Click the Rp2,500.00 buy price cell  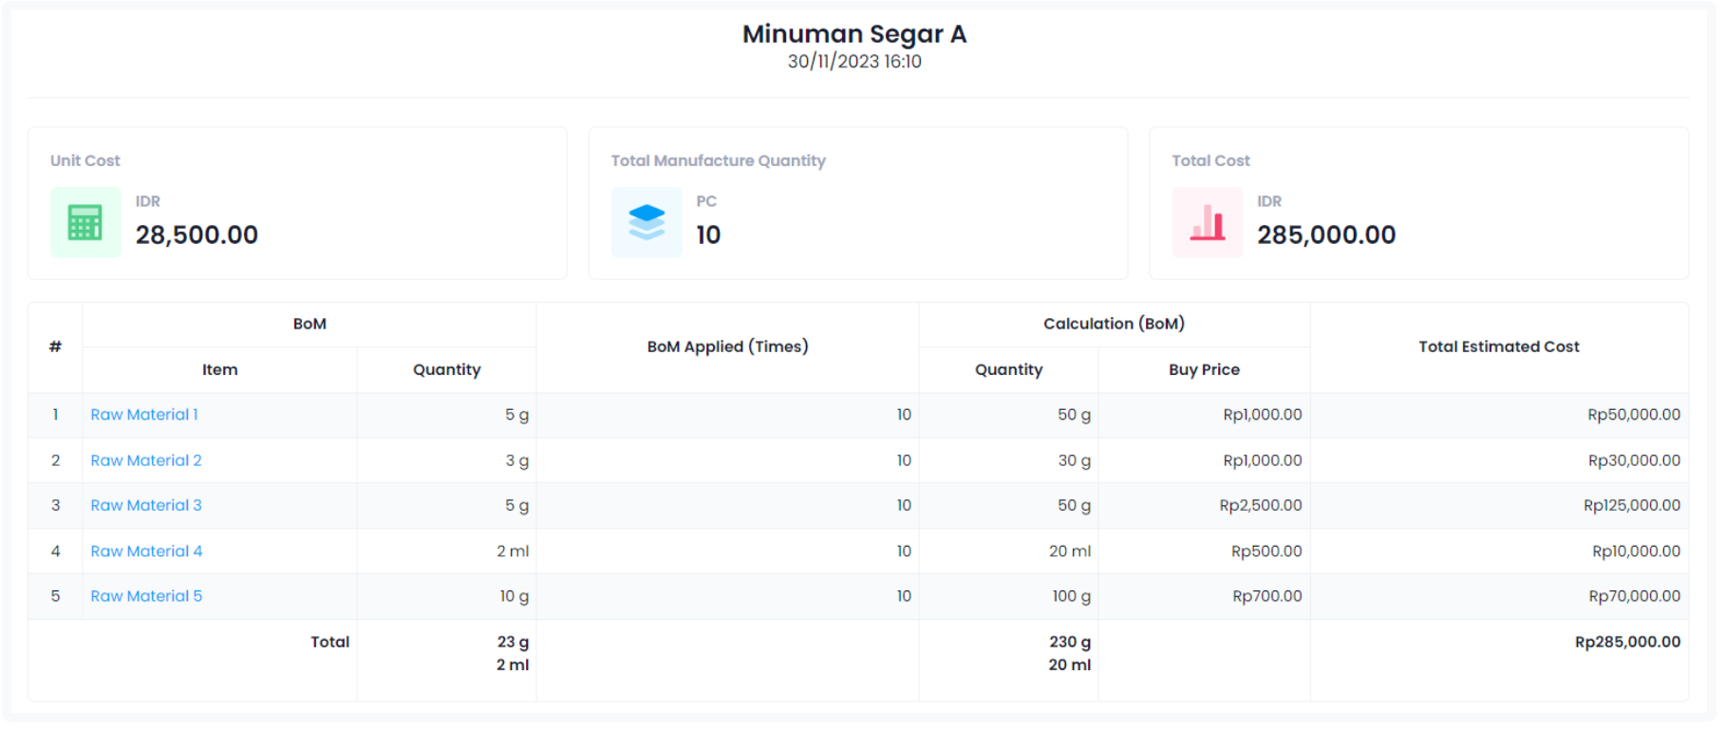[1260, 506]
